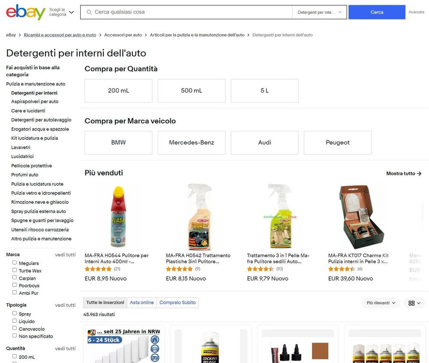Click the eBay logo

(x=26, y=12)
